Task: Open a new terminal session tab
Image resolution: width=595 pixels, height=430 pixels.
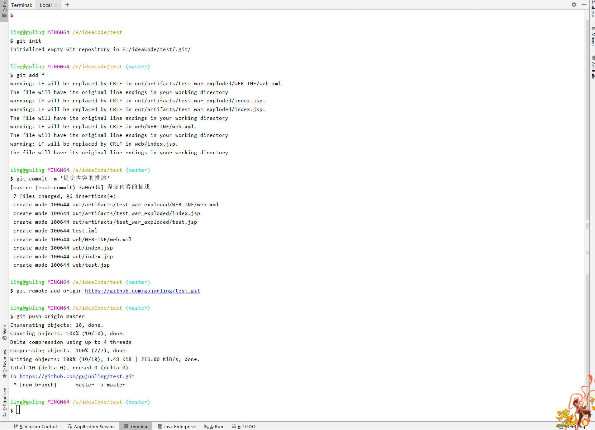Action: tap(67, 5)
